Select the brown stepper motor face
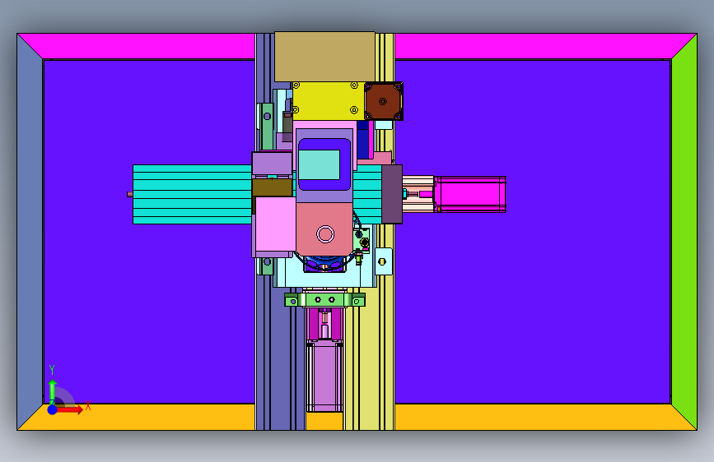Image resolution: width=714 pixels, height=462 pixels. (x=384, y=101)
